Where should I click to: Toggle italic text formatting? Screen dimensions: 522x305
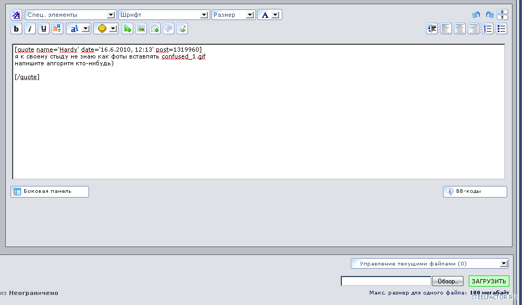(x=30, y=29)
